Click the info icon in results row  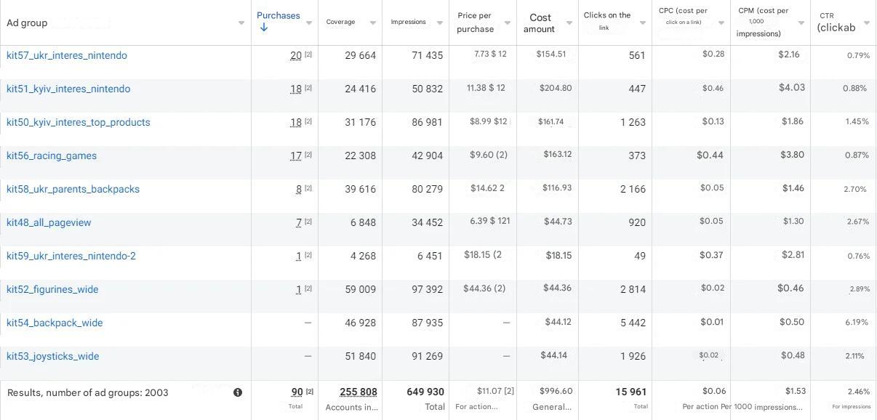pyautogui.click(x=238, y=392)
